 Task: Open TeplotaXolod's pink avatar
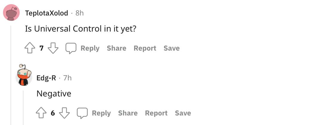[x=11, y=13]
